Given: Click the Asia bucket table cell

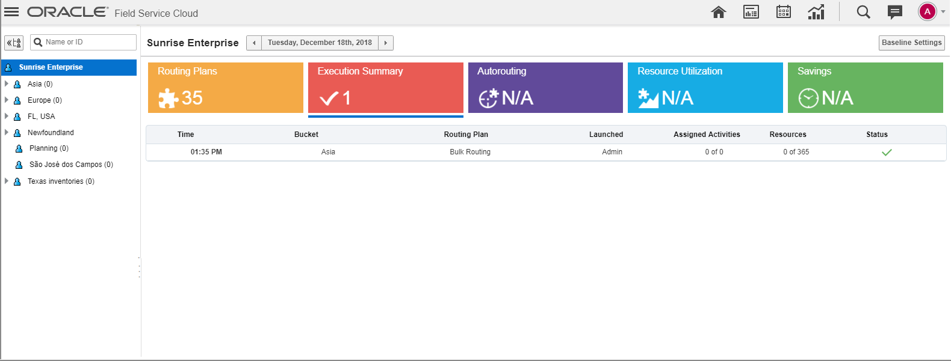Looking at the screenshot, I should click(x=328, y=152).
